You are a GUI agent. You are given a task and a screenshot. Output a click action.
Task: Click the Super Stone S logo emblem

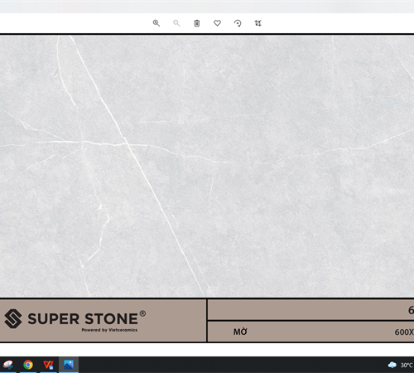point(13,318)
